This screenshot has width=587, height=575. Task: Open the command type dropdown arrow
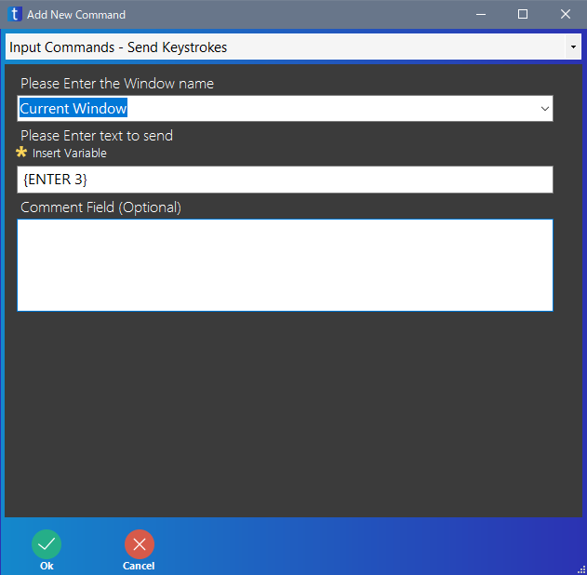[572, 47]
